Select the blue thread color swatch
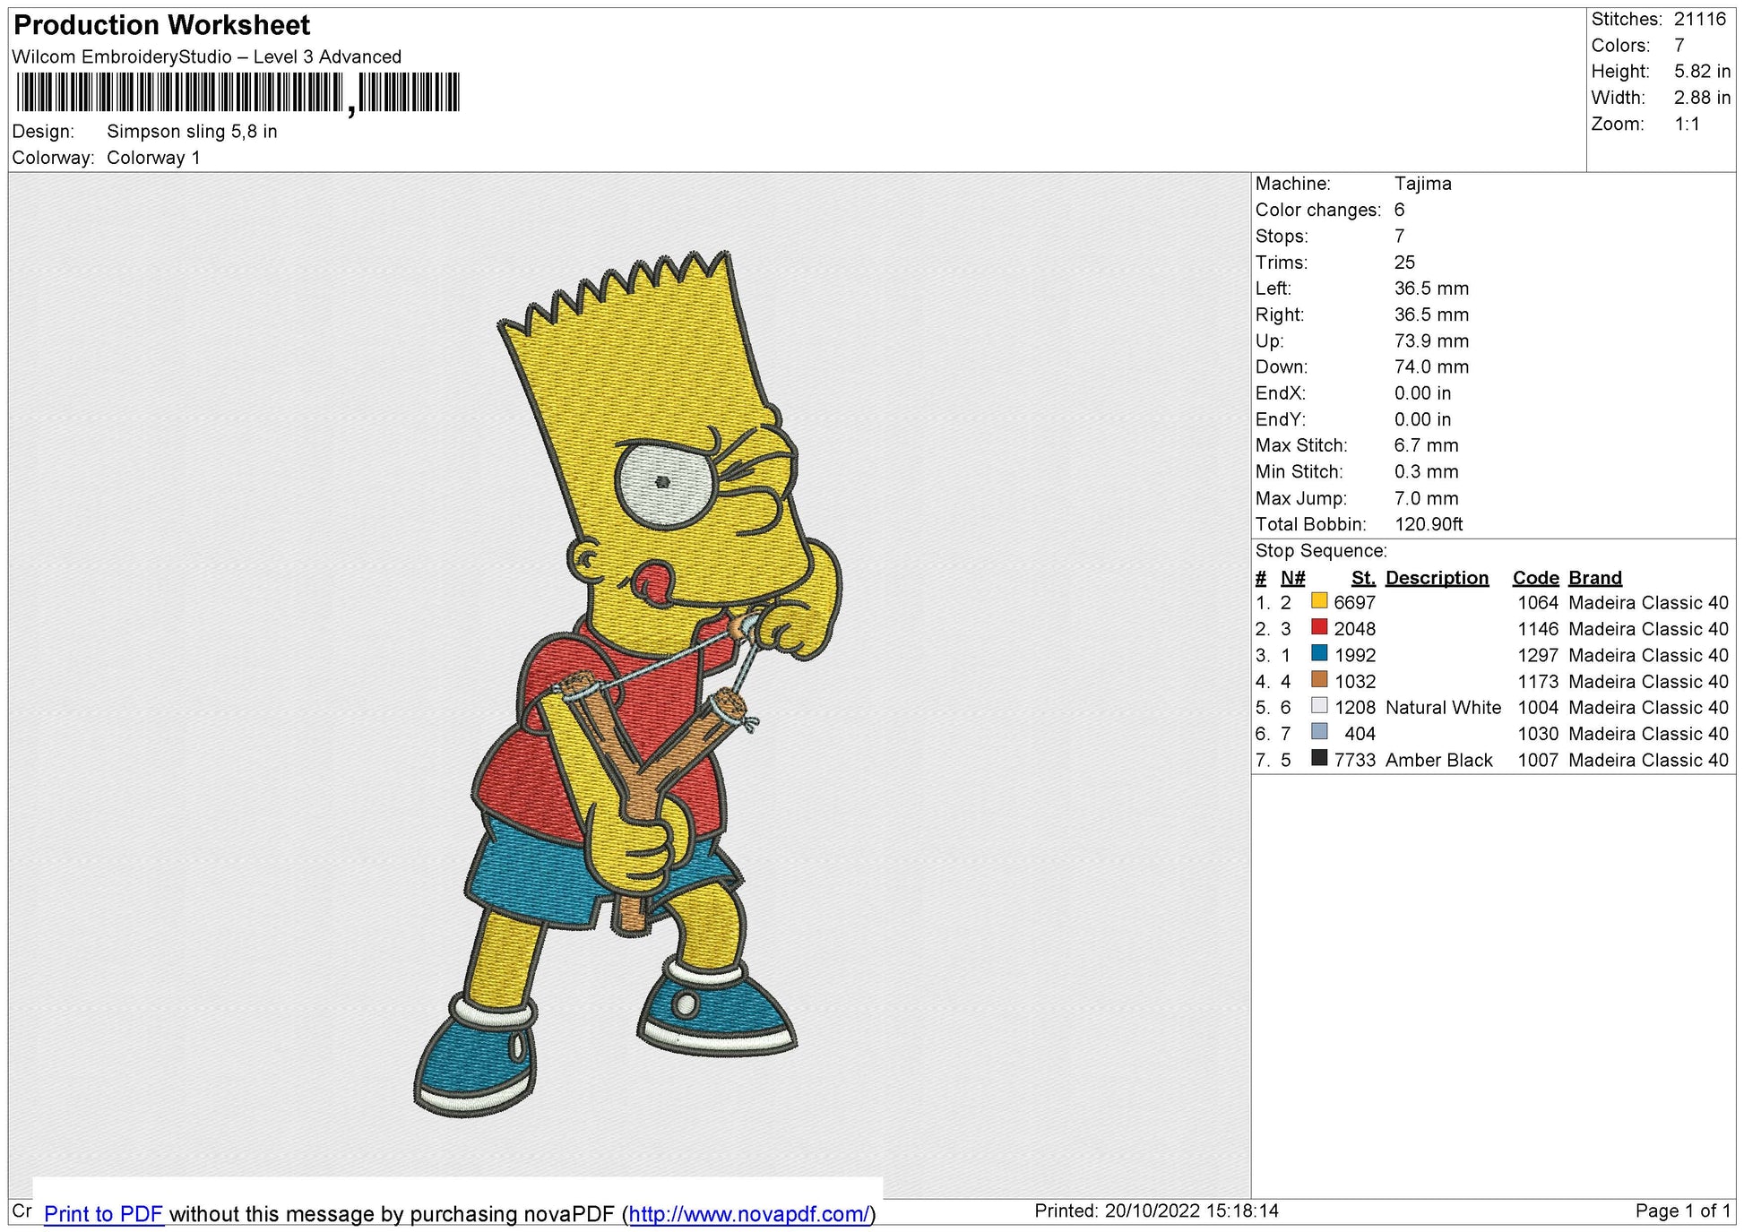This screenshot has height=1232, width=1744. (1319, 653)
